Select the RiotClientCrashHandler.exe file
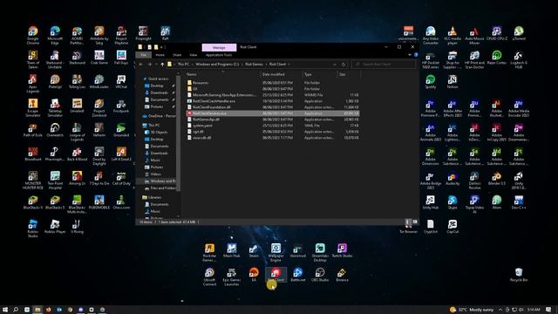The width and height of the screenshot is (558, 314). coord(273,101)
